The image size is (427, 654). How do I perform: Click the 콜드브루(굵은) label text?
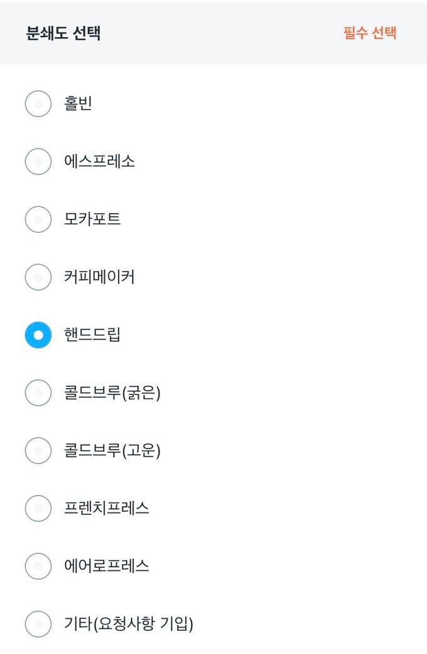112,393
